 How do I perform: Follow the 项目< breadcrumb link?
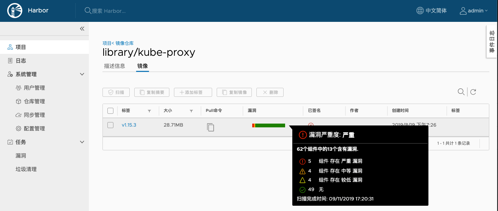pos(108,43)
